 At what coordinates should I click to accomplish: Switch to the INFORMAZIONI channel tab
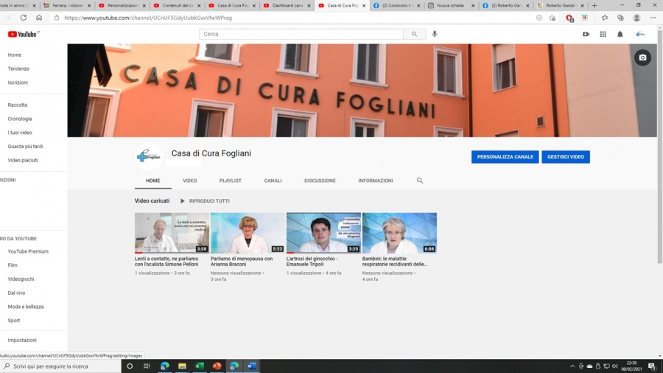[376, 181]
